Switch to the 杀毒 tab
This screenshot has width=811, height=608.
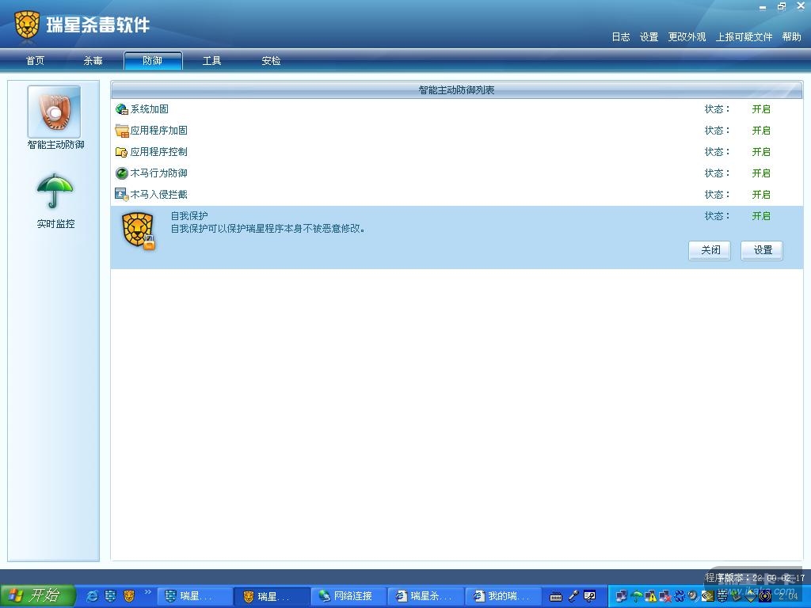(93, 60)
